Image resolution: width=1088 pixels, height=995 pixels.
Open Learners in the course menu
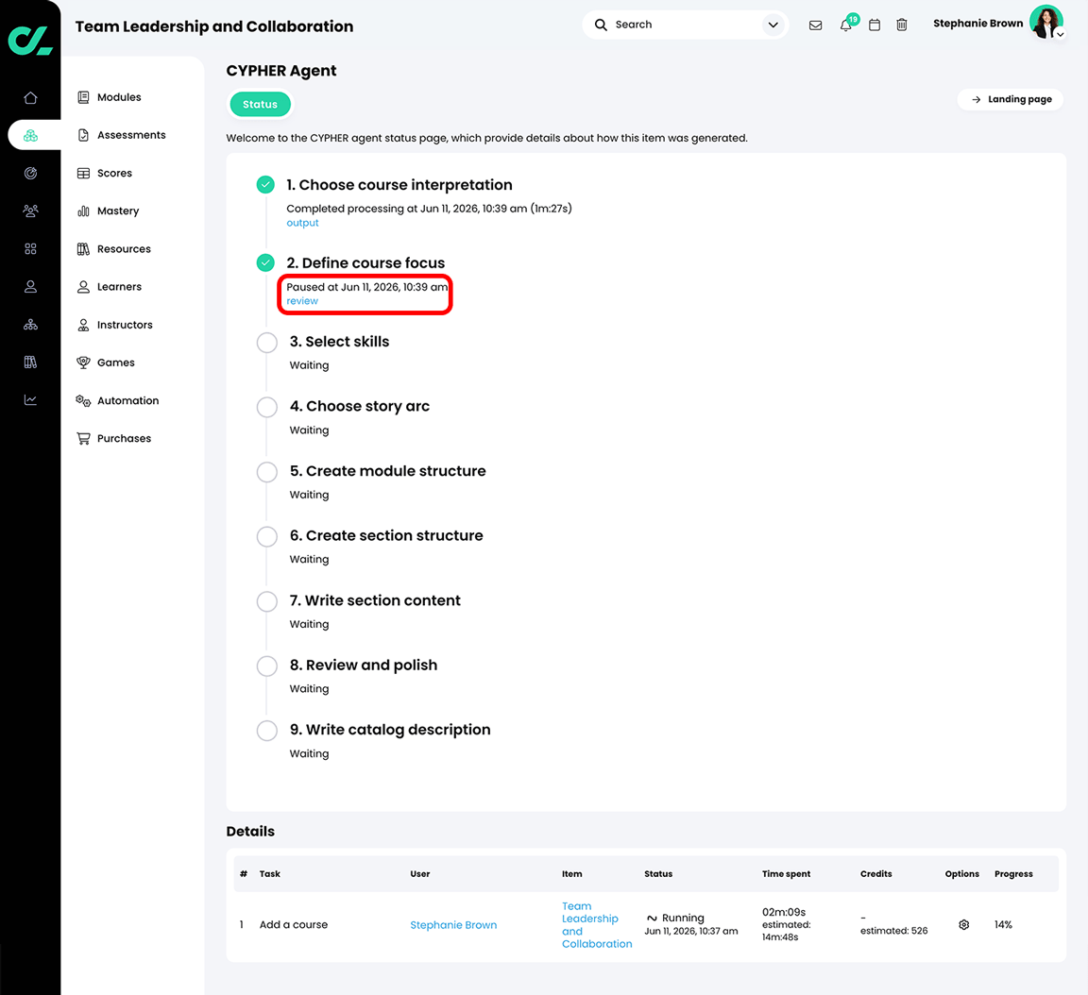pos(119,286)
